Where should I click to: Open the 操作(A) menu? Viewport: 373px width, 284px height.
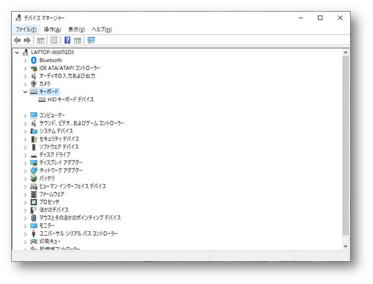[x=52, y=29]
